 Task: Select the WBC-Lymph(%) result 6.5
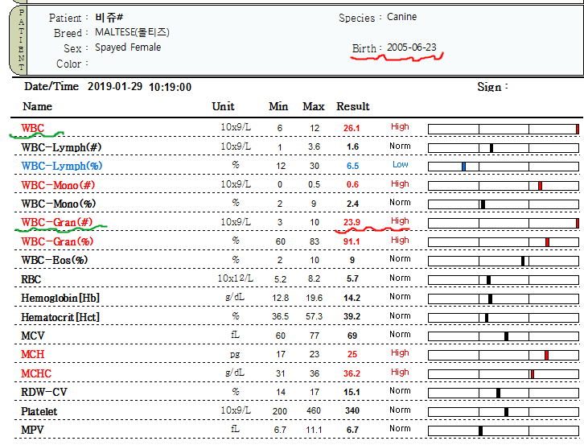coord(352,167)
